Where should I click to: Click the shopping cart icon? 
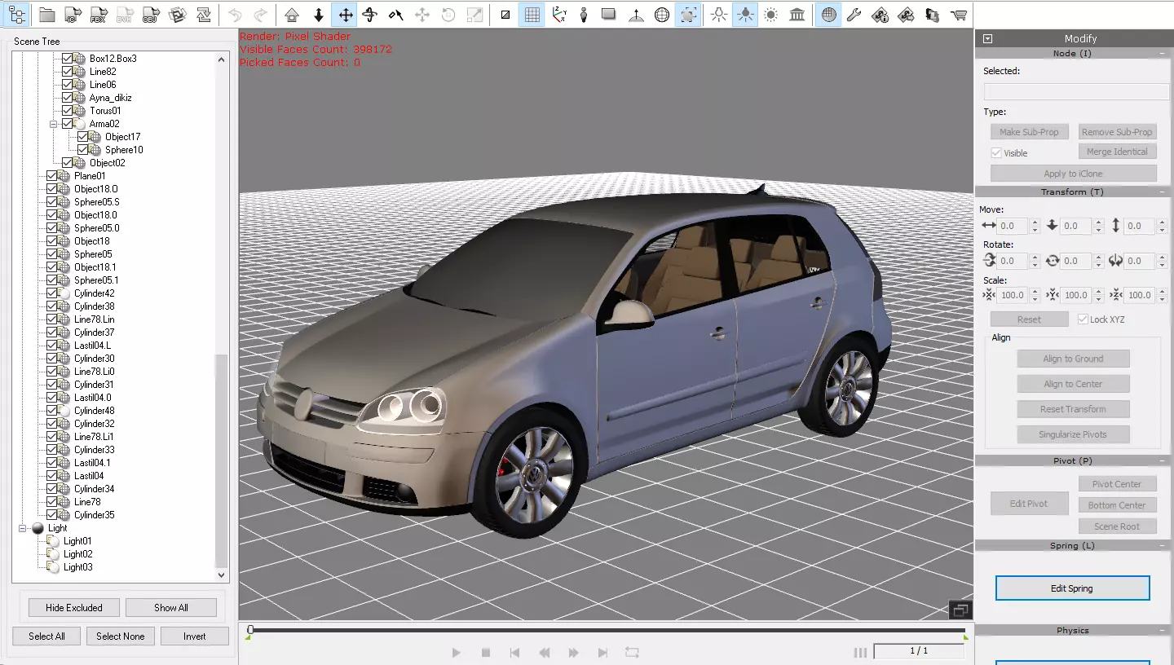coord(959,15)
